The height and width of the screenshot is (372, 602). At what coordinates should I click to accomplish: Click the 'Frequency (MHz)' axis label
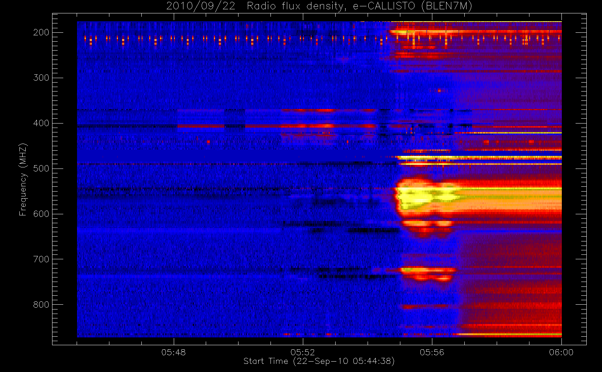pyautogui.click(x=23, y=179)
